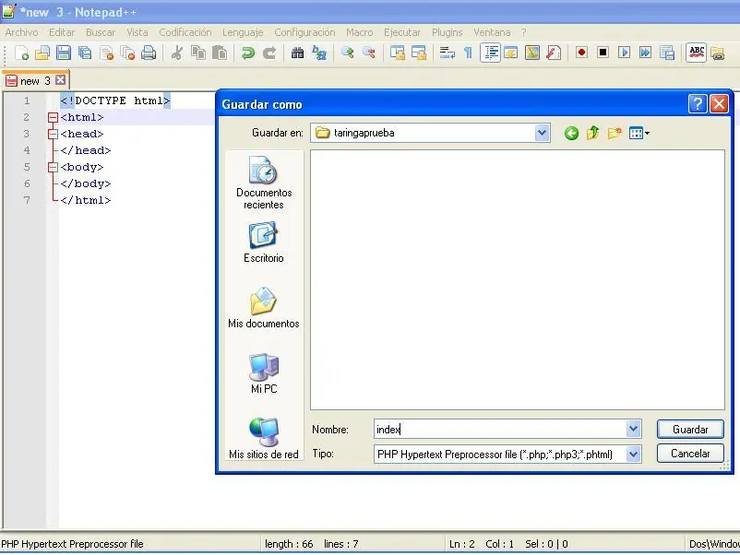
Task: Open Find with the binoculars icon
Action: coord(297,53)
